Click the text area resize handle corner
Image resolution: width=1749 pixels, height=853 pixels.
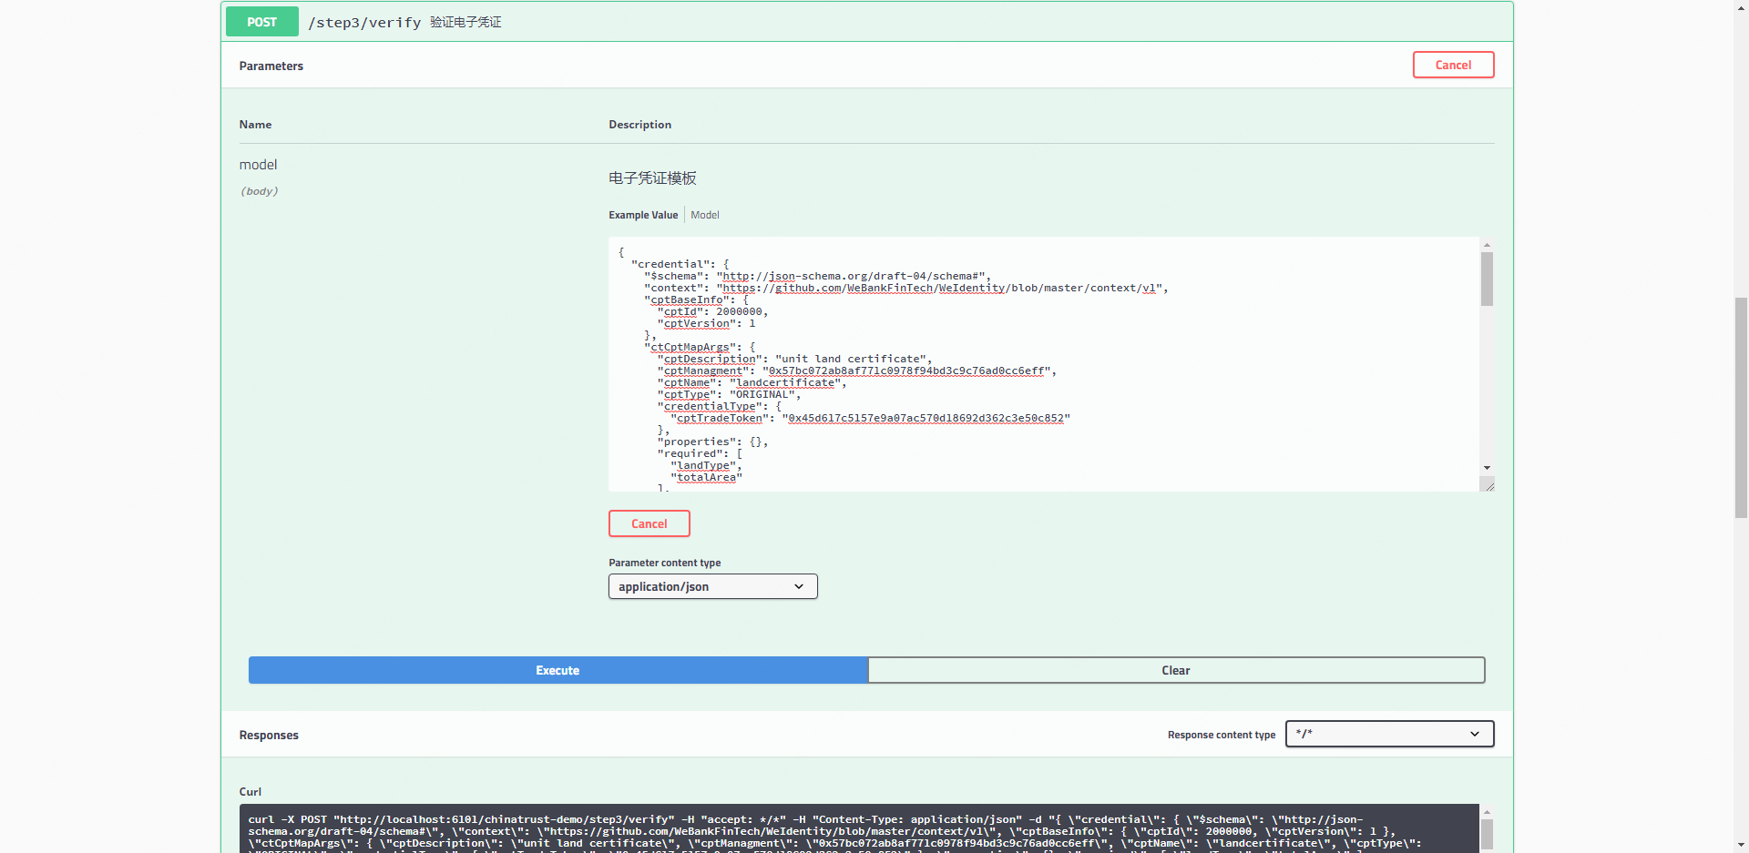pos(1488,484)
